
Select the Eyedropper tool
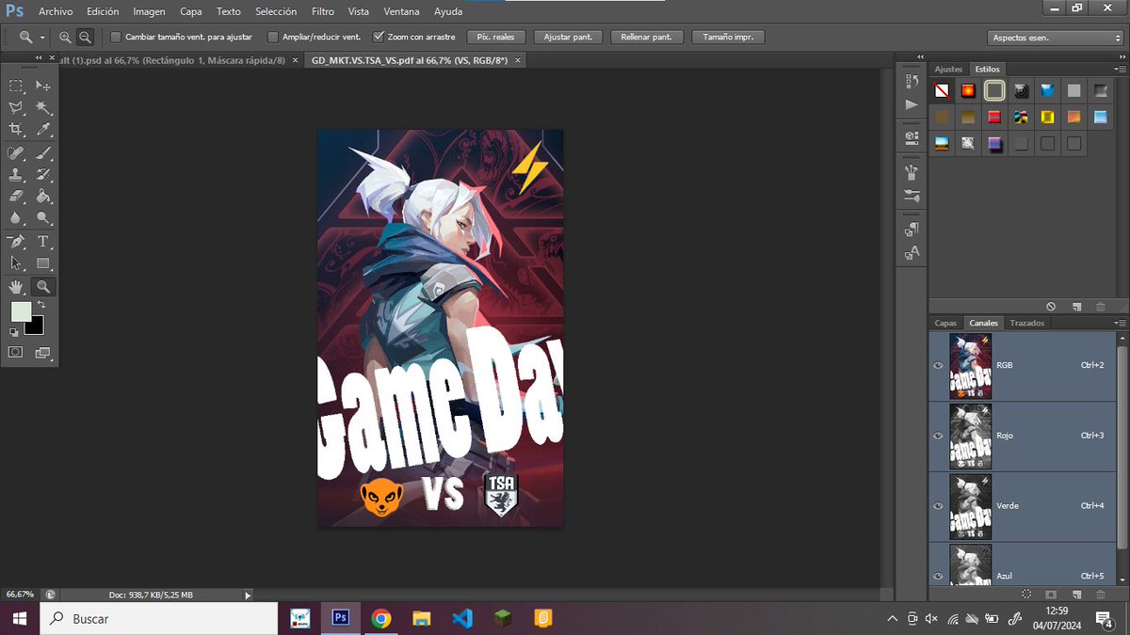point(43,129)
